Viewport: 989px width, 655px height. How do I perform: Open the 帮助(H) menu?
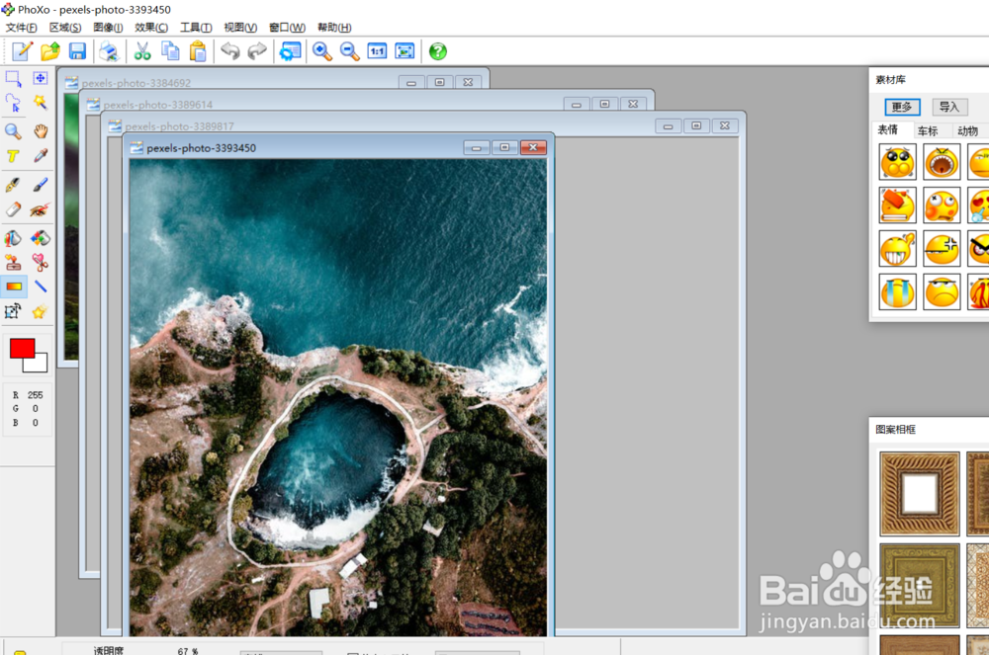tap(334, 27)
